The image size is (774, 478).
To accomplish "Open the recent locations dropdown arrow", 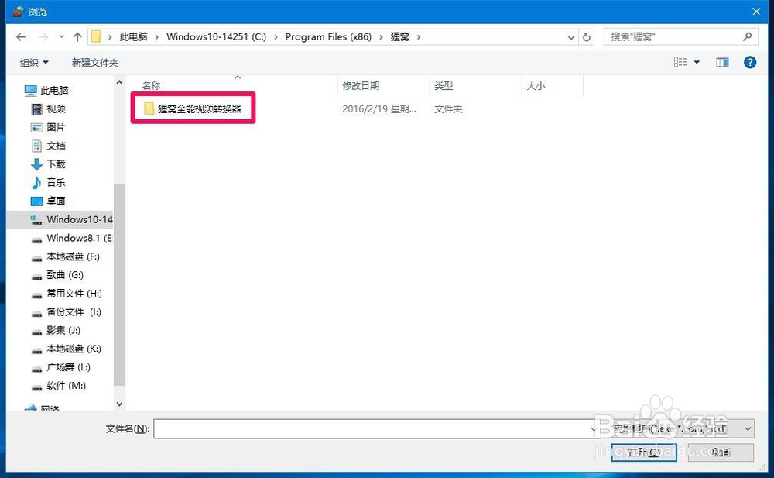I will [60, 36].
